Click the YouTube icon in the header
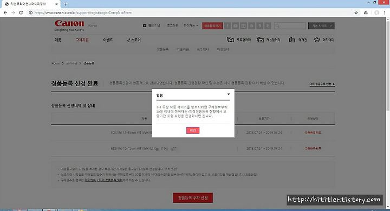The image size is (390, 211). pos(235,25)
